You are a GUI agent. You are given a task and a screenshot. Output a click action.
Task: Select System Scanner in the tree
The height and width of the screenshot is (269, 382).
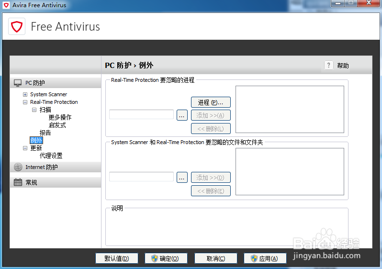coord(48,94)
